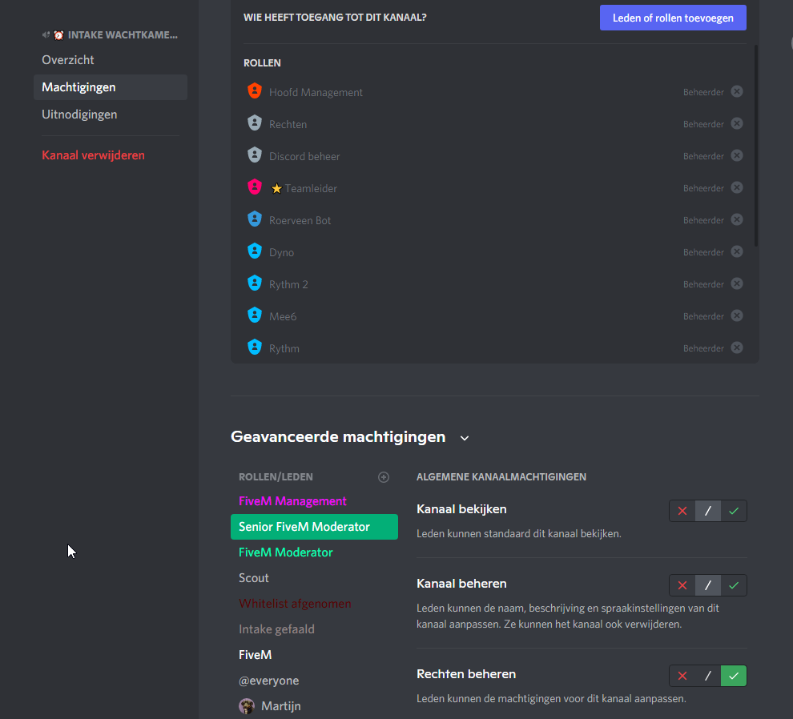The height and width of the screenshot is (719, 793).
Task: Select the @everyone role in the list
Action: click(268, 681)
